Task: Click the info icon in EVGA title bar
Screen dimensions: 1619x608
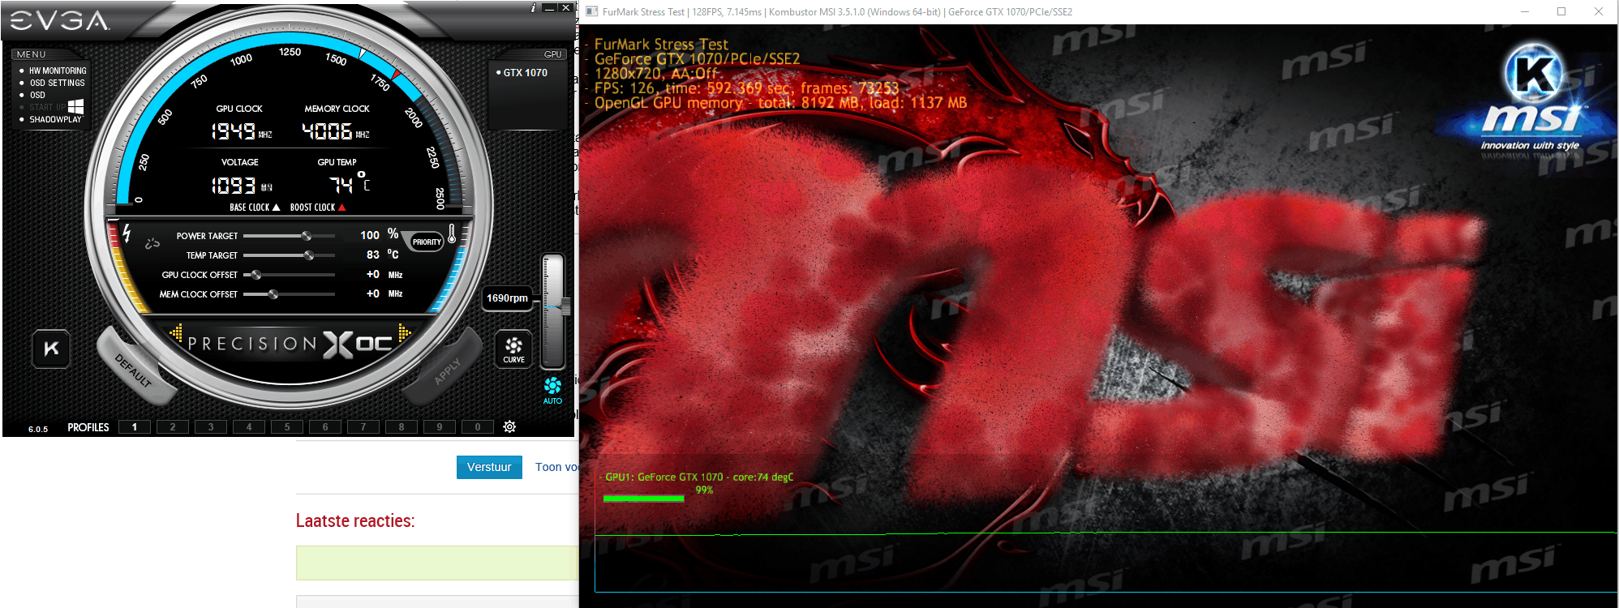Action: (533, 8)
